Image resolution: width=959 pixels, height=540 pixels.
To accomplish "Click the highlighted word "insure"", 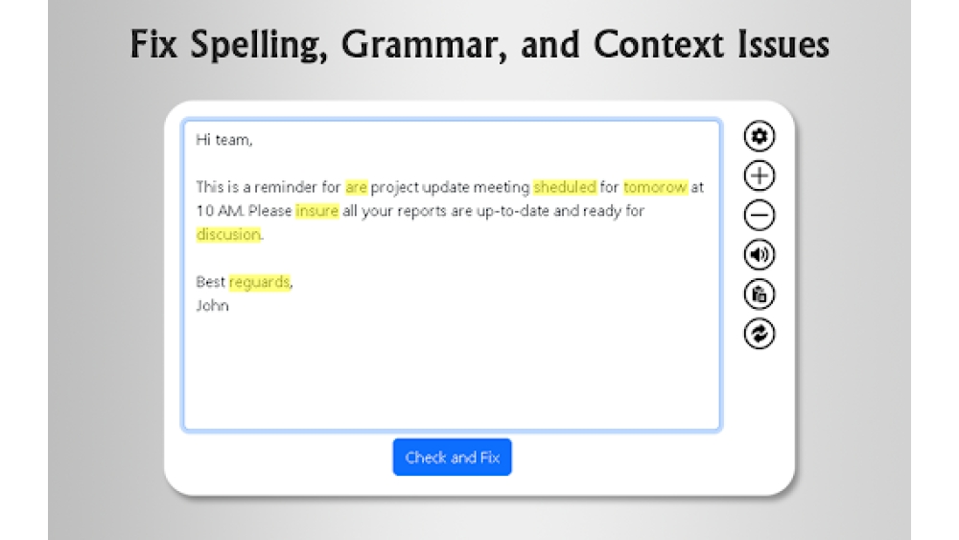I will 316,210.
